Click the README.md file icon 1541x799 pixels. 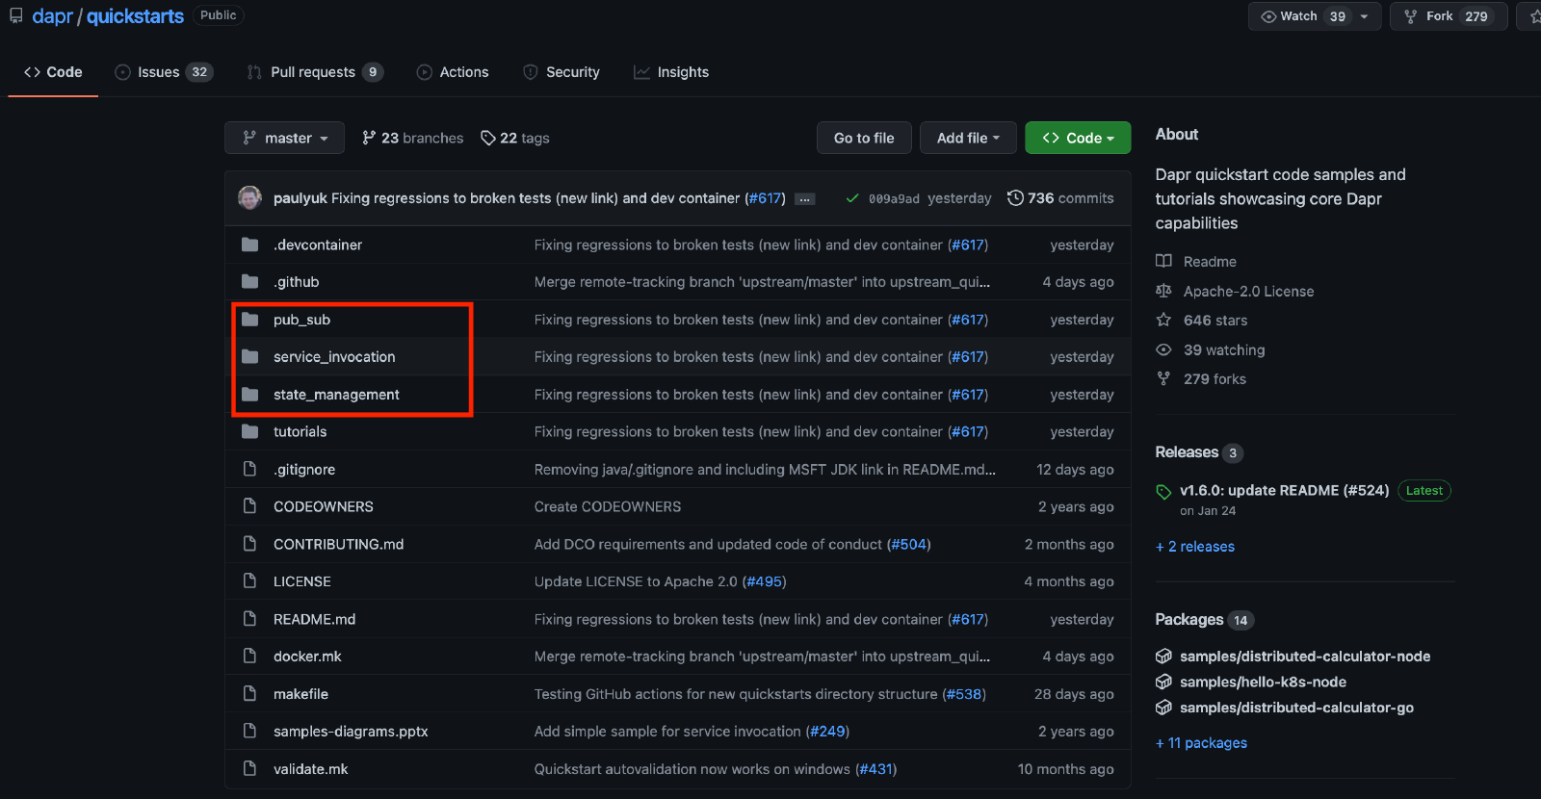pos(250,619)
